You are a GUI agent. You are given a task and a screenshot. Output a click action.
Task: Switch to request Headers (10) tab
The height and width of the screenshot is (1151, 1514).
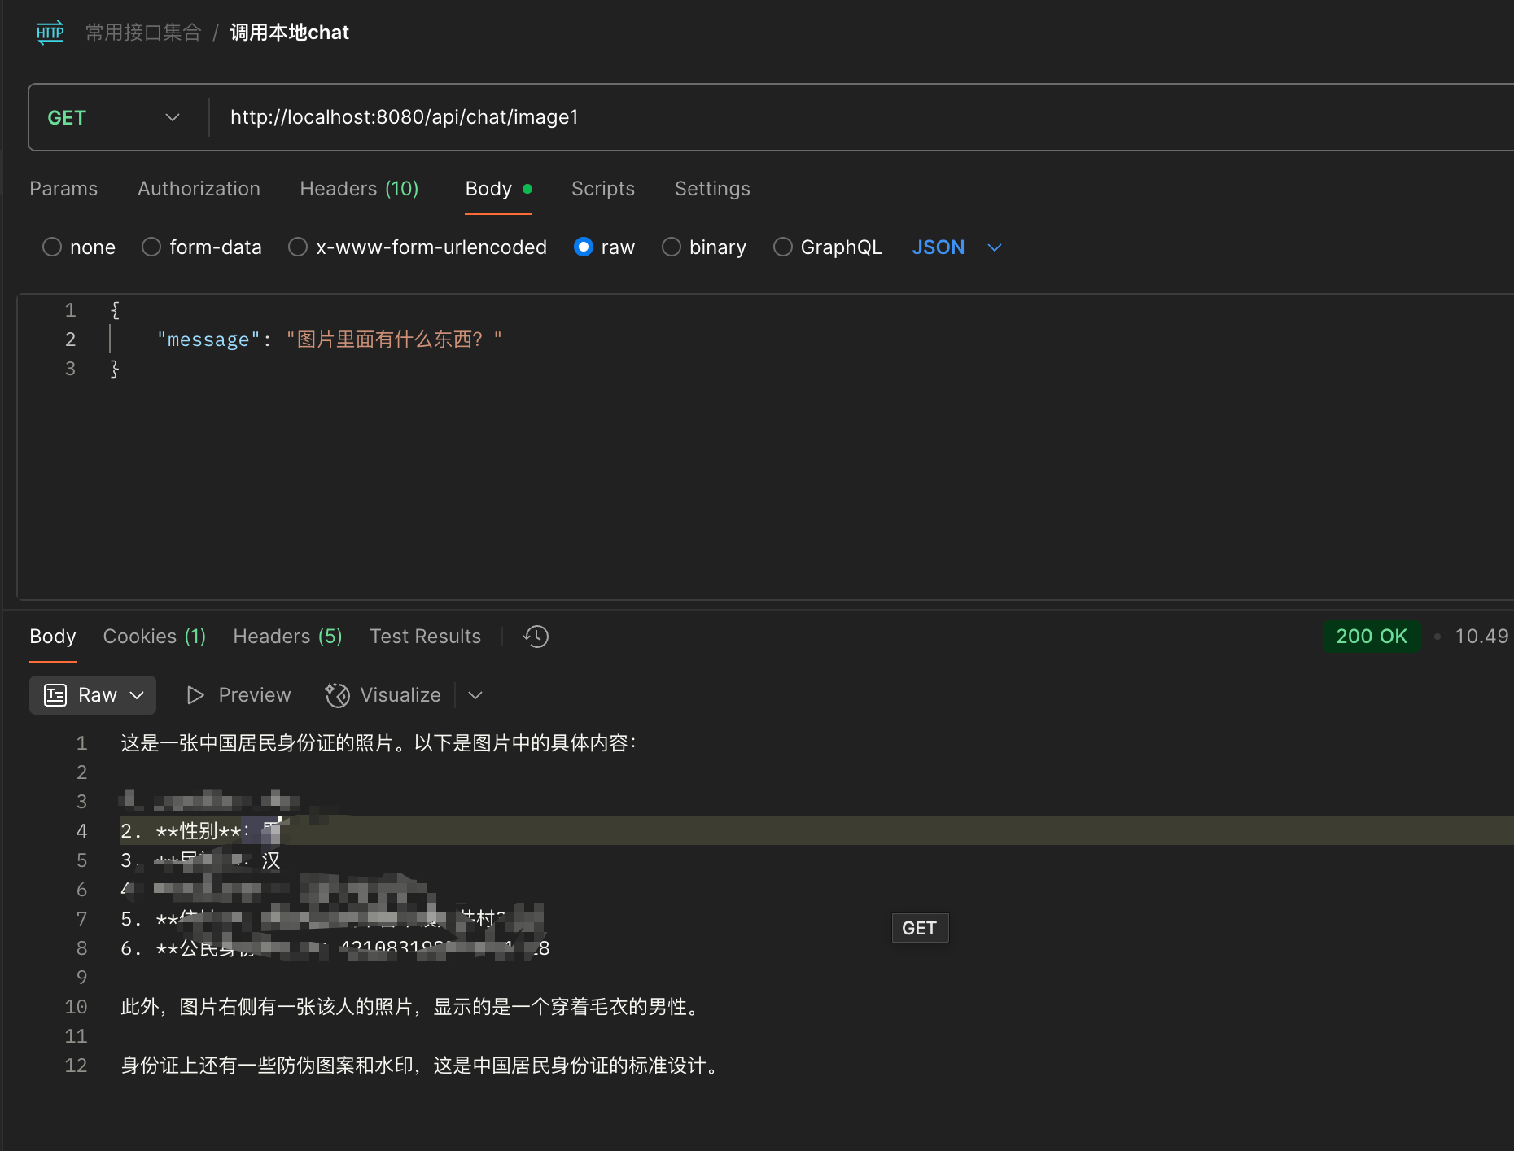[x=359, y=189]
